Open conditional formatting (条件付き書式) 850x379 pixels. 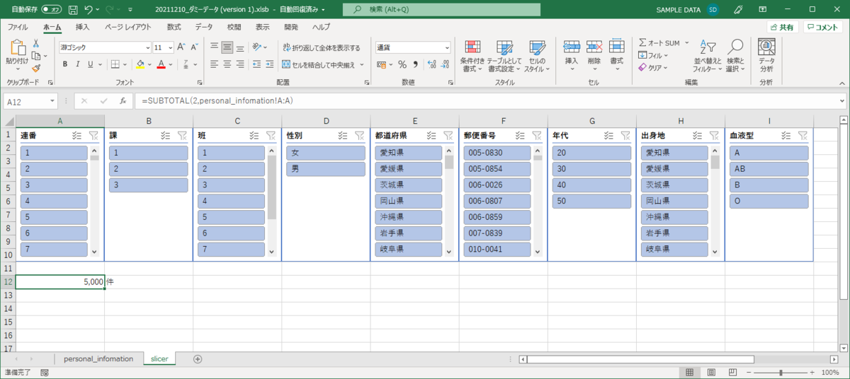point(472,56)
